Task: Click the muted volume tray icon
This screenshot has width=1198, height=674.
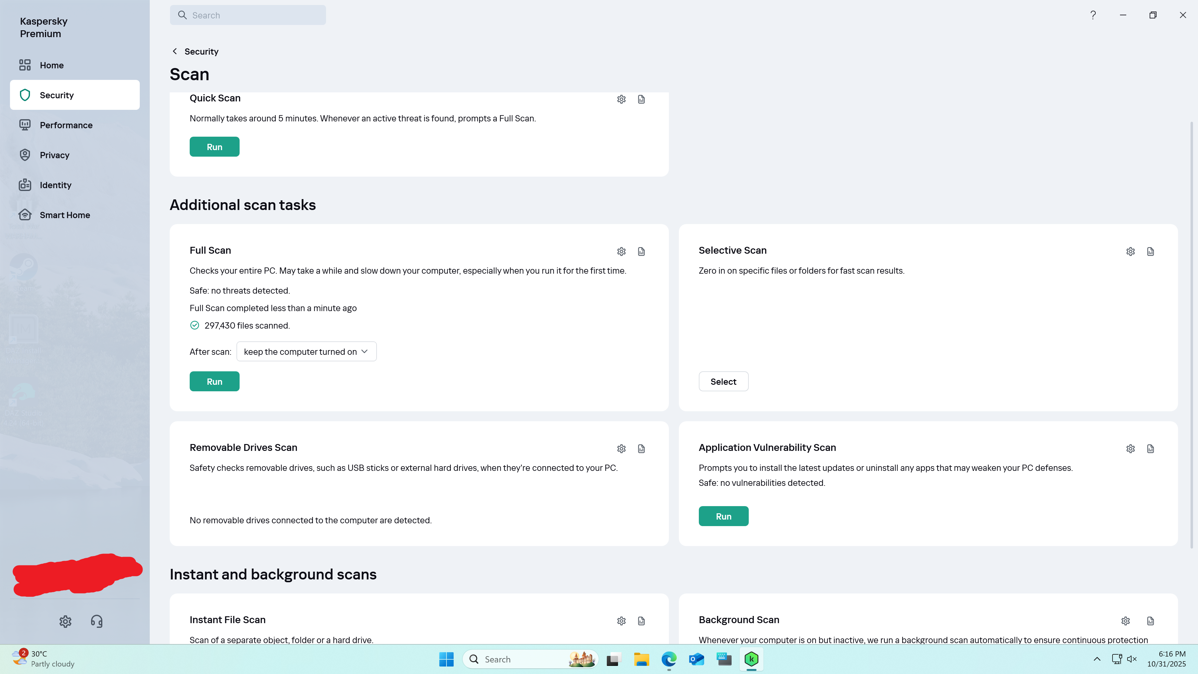Action: tap(1132, 659)
